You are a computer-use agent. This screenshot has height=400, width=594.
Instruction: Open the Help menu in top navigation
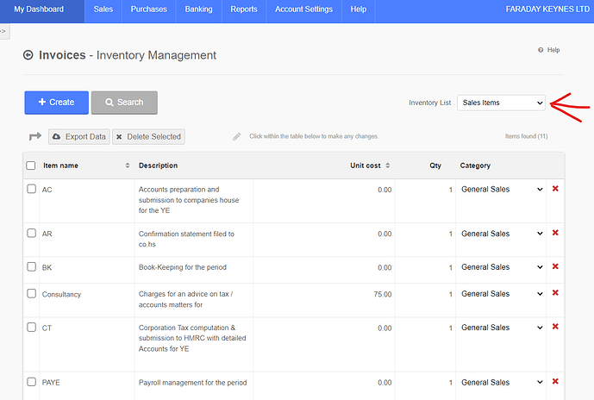359,9
